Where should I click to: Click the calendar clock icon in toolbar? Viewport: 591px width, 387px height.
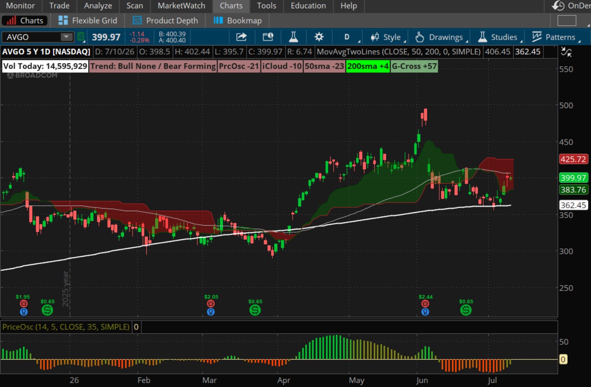click(x=268, y=37)
